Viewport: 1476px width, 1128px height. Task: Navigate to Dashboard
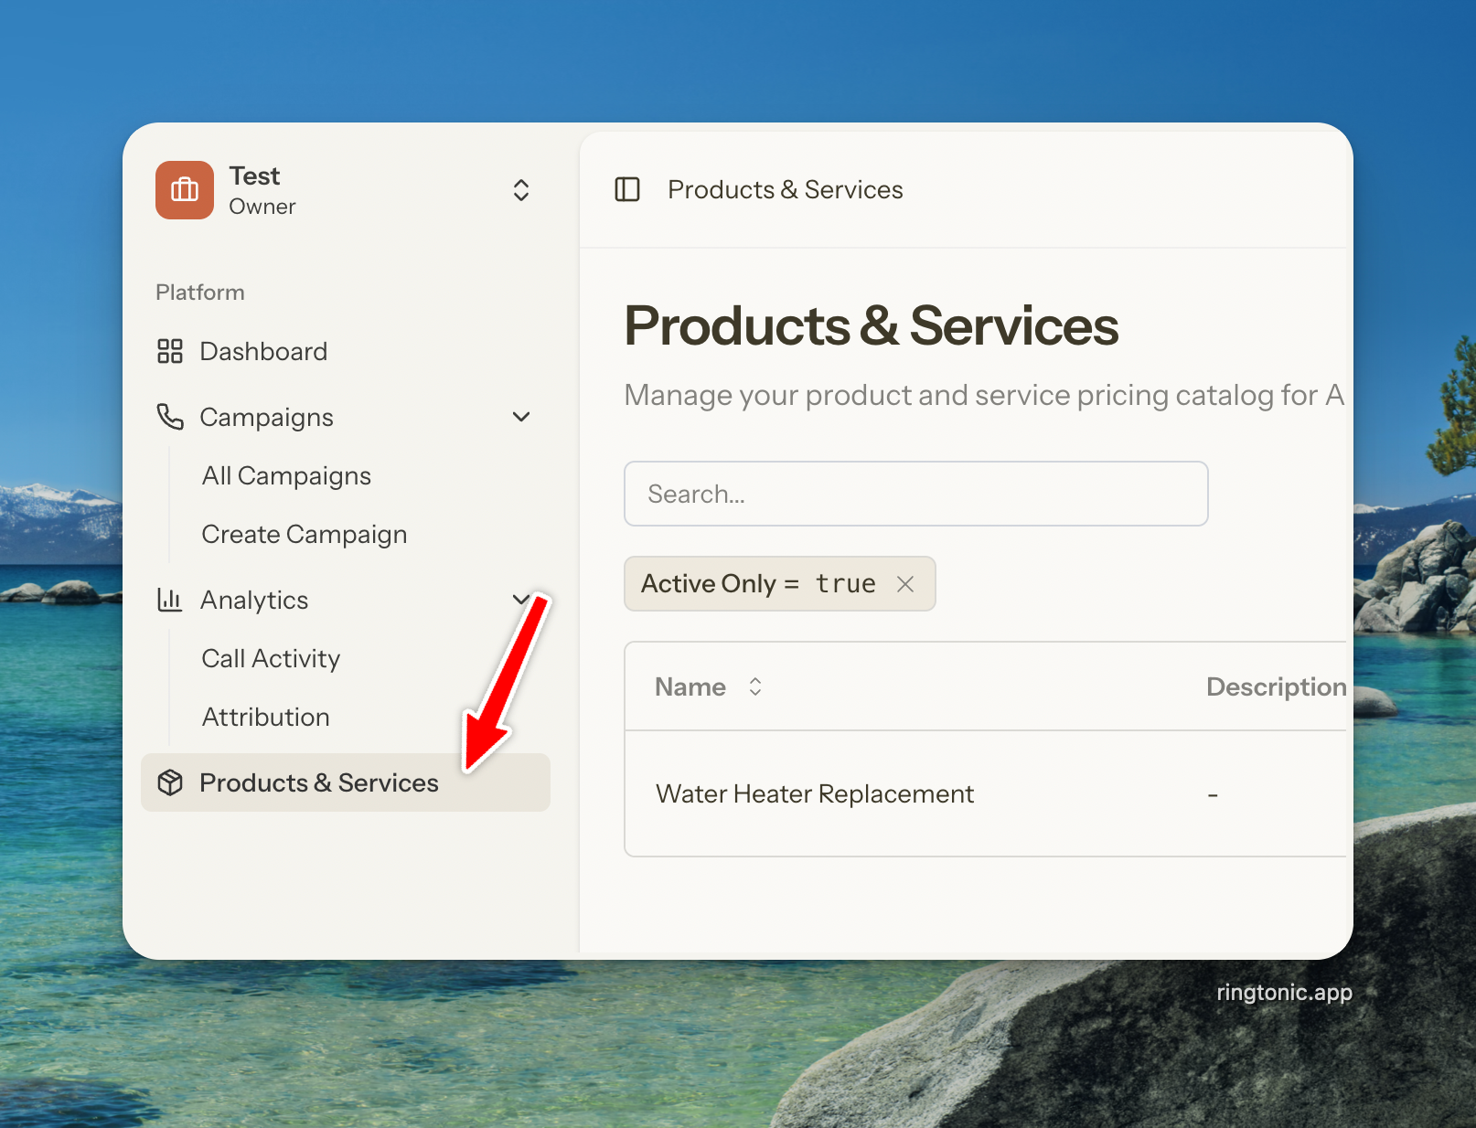point(263,351)
